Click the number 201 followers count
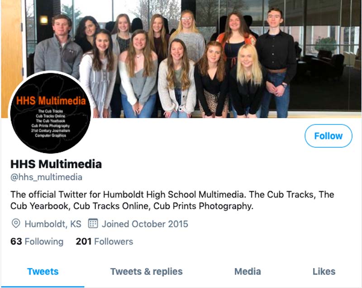 pyautogui.click(x=84, y=241)
